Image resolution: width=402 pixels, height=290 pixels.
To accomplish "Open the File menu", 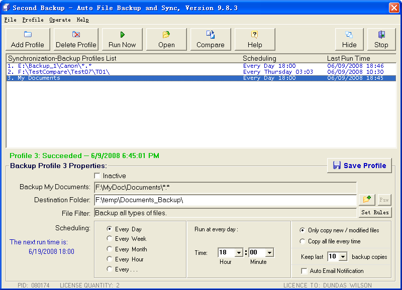I will pos(10,20).
